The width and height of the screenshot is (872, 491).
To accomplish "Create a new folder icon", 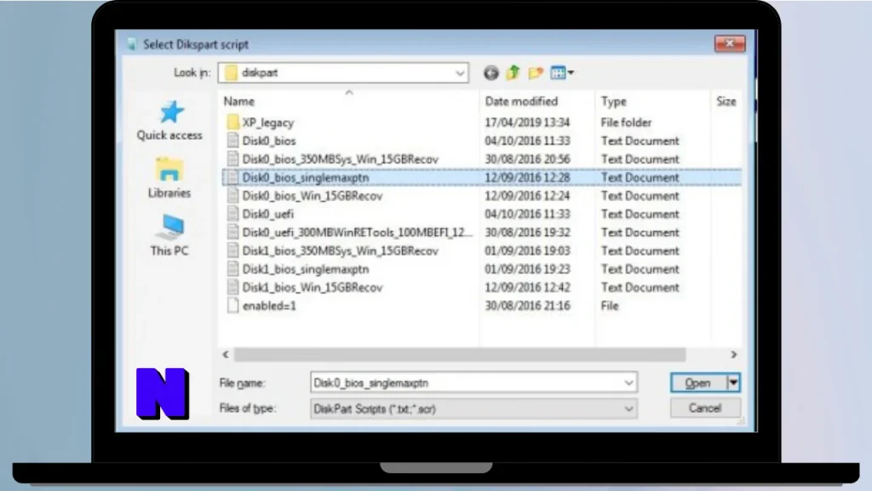I will pos(536,73).
